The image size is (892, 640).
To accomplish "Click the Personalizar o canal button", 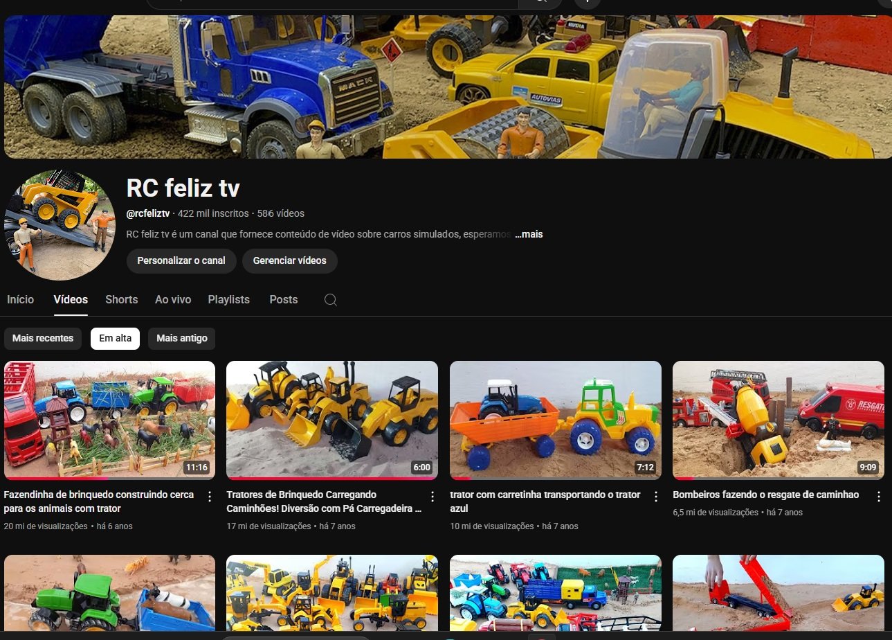I will [181, 261].
